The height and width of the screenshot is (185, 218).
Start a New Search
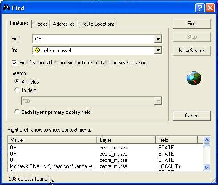point(192,51)
